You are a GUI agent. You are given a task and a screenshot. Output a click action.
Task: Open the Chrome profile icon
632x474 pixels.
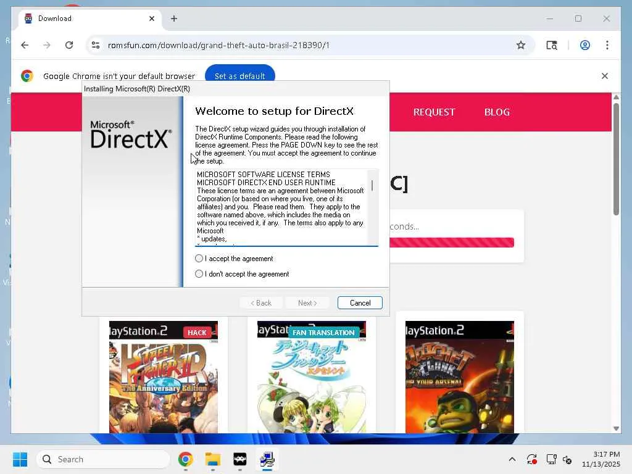pos(585,45)
